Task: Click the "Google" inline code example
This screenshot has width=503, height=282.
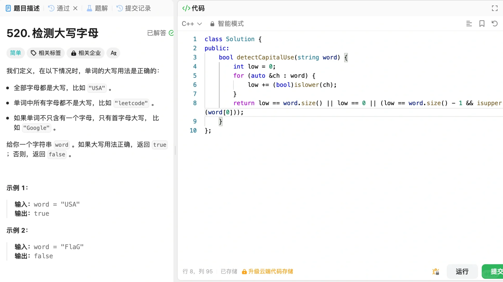Action: (37, 128)
